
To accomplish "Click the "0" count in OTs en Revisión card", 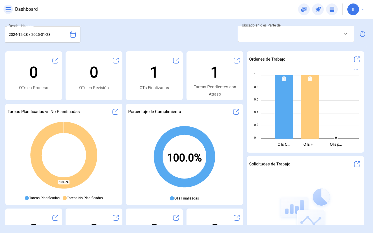I will [94, 73].
